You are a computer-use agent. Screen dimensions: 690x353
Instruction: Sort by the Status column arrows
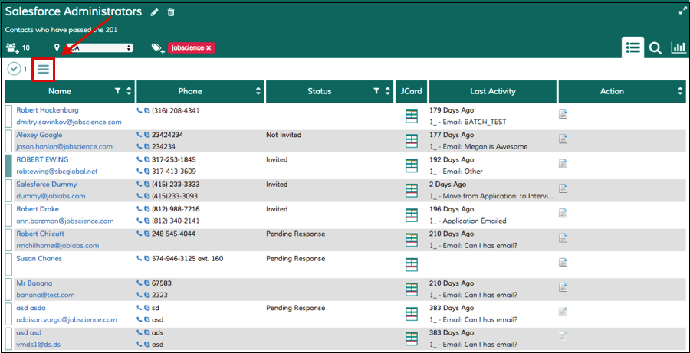click(x=387, y=91)
